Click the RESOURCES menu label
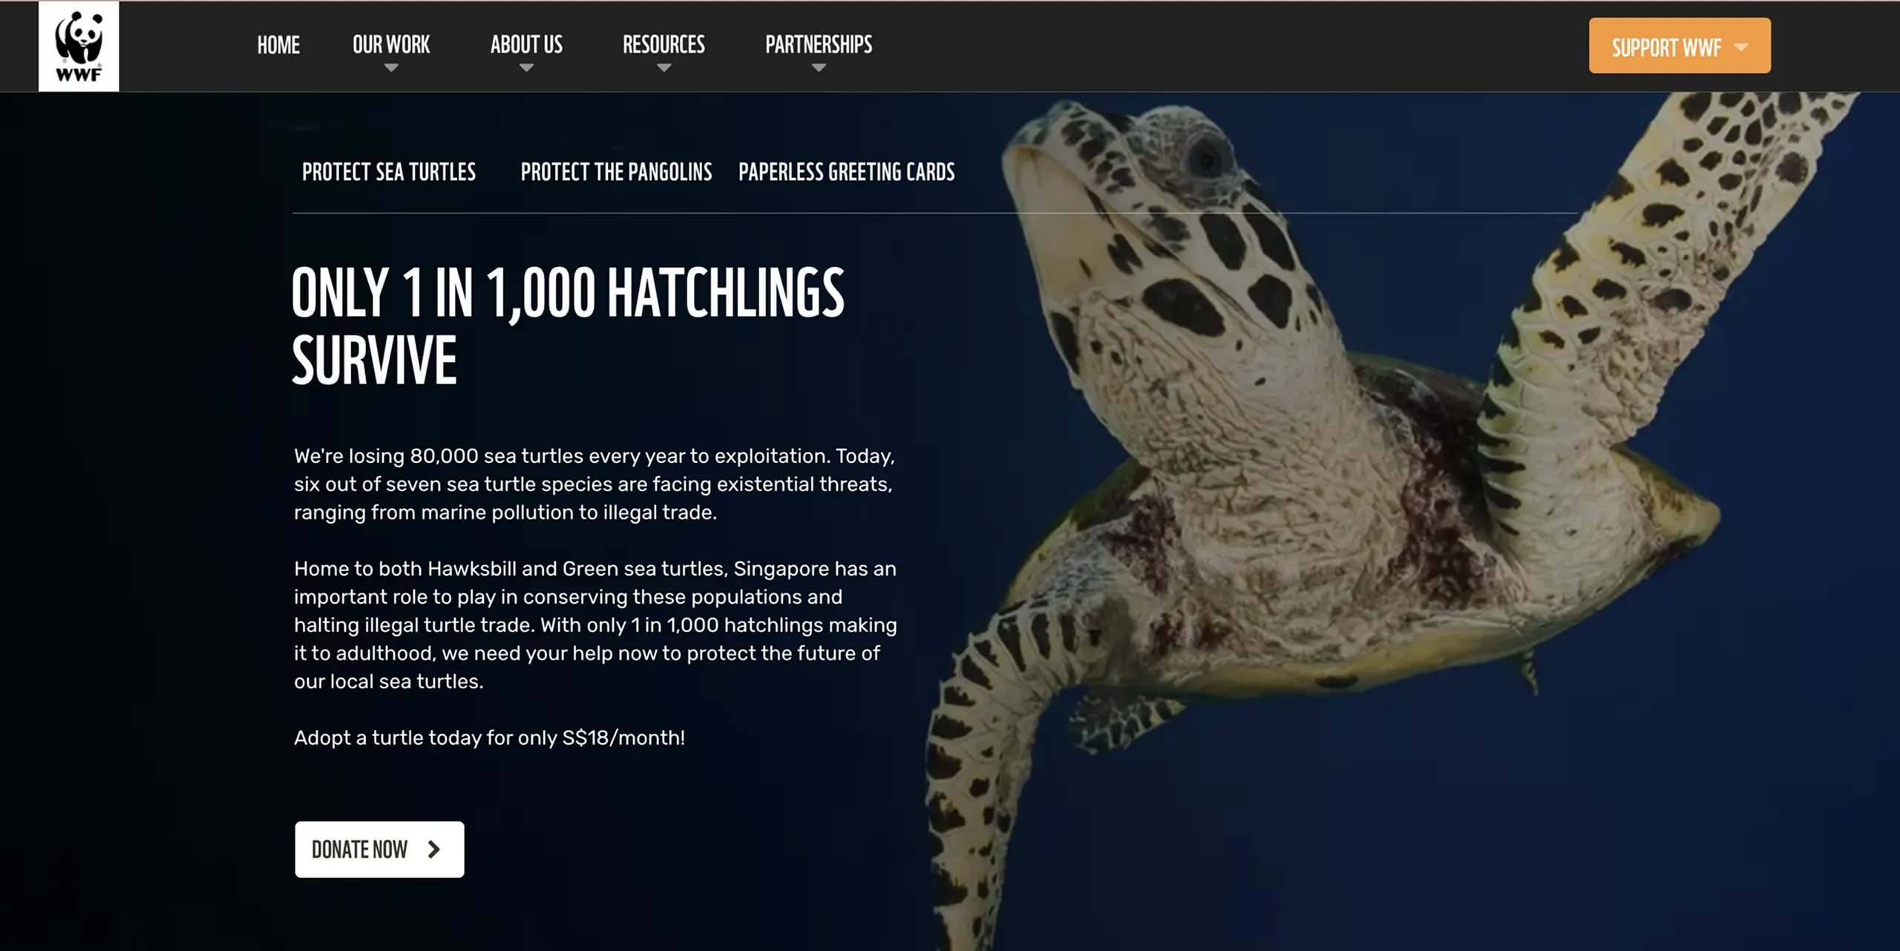1900x951 pixels. [664, 45]
